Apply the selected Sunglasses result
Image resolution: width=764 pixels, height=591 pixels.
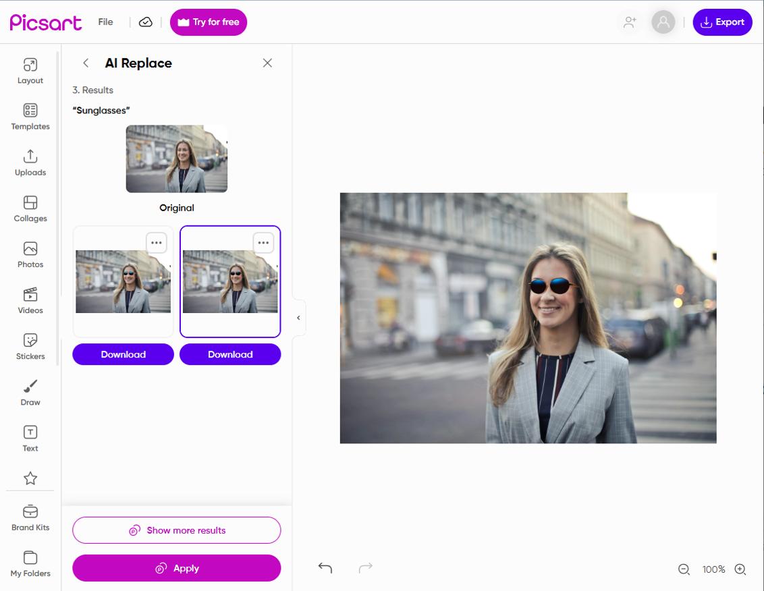[176, 568]
